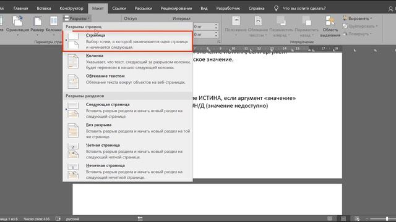Click document text '(значение недоступно)'
This screenshot has height=222, width=396.
(237, 105)
